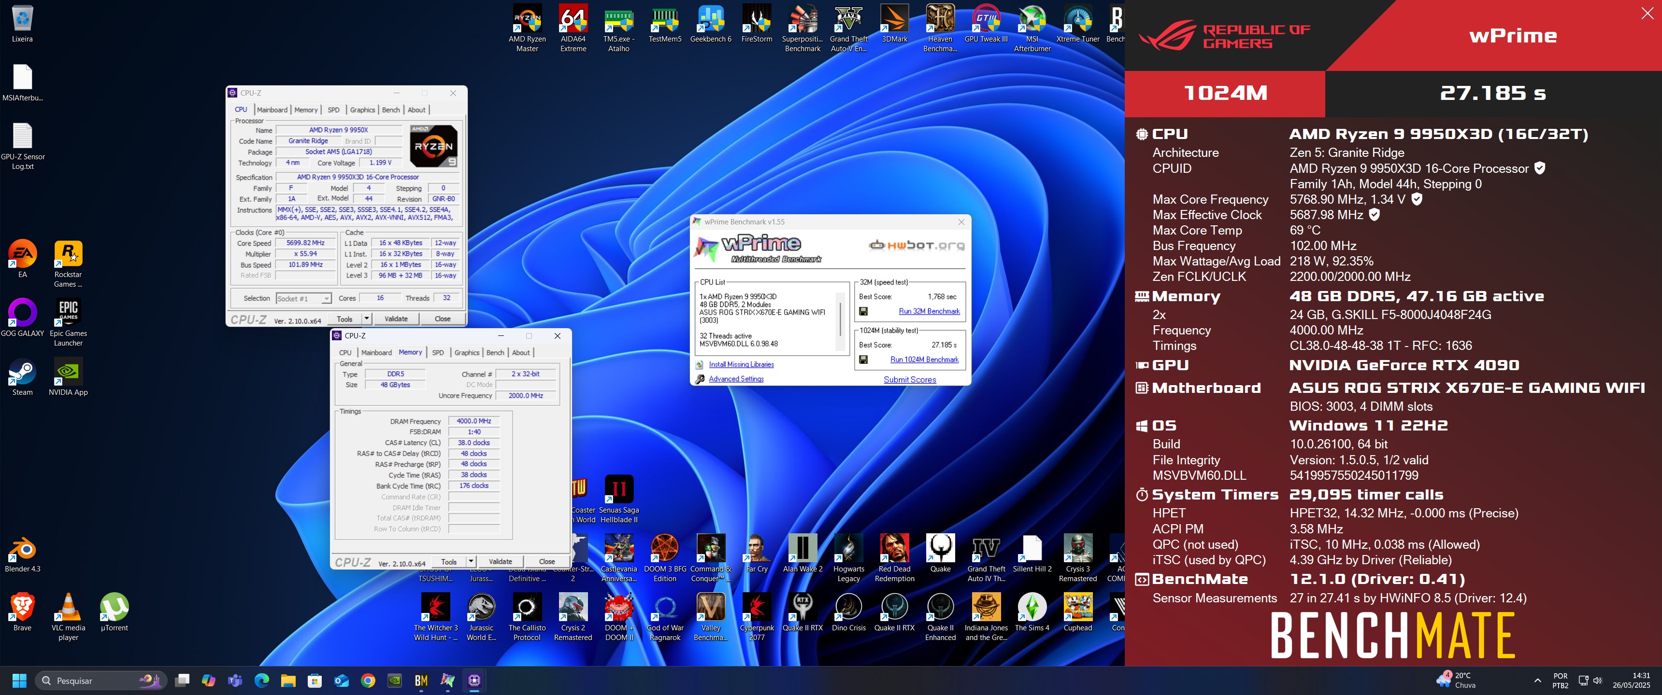Open the AMD Ryzen Master desktop shortcut
The height and width of the screenshot is (695, 1662).
point(527,28)
